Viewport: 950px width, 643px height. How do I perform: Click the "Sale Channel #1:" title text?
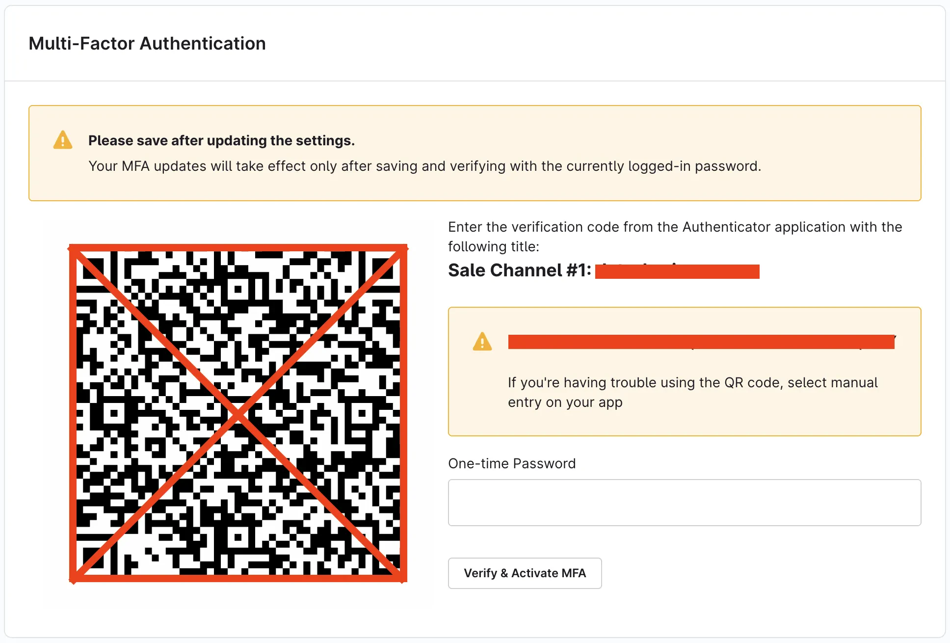coord(519,270)
